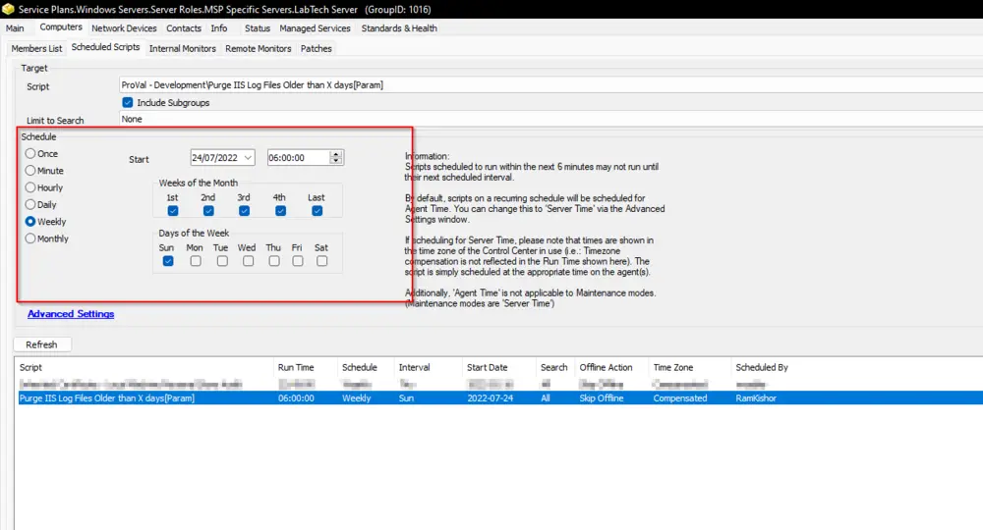Open the Info tab

(x=219, y=28)
